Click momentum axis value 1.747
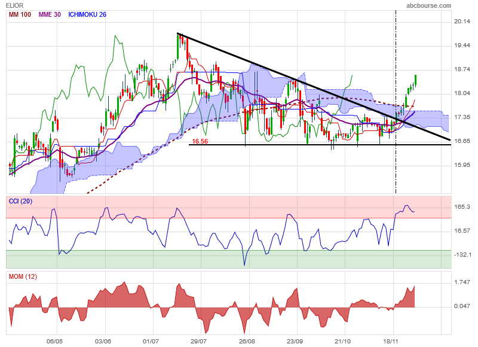This screenshot has height=347, width=478. [x=462, y=282]
